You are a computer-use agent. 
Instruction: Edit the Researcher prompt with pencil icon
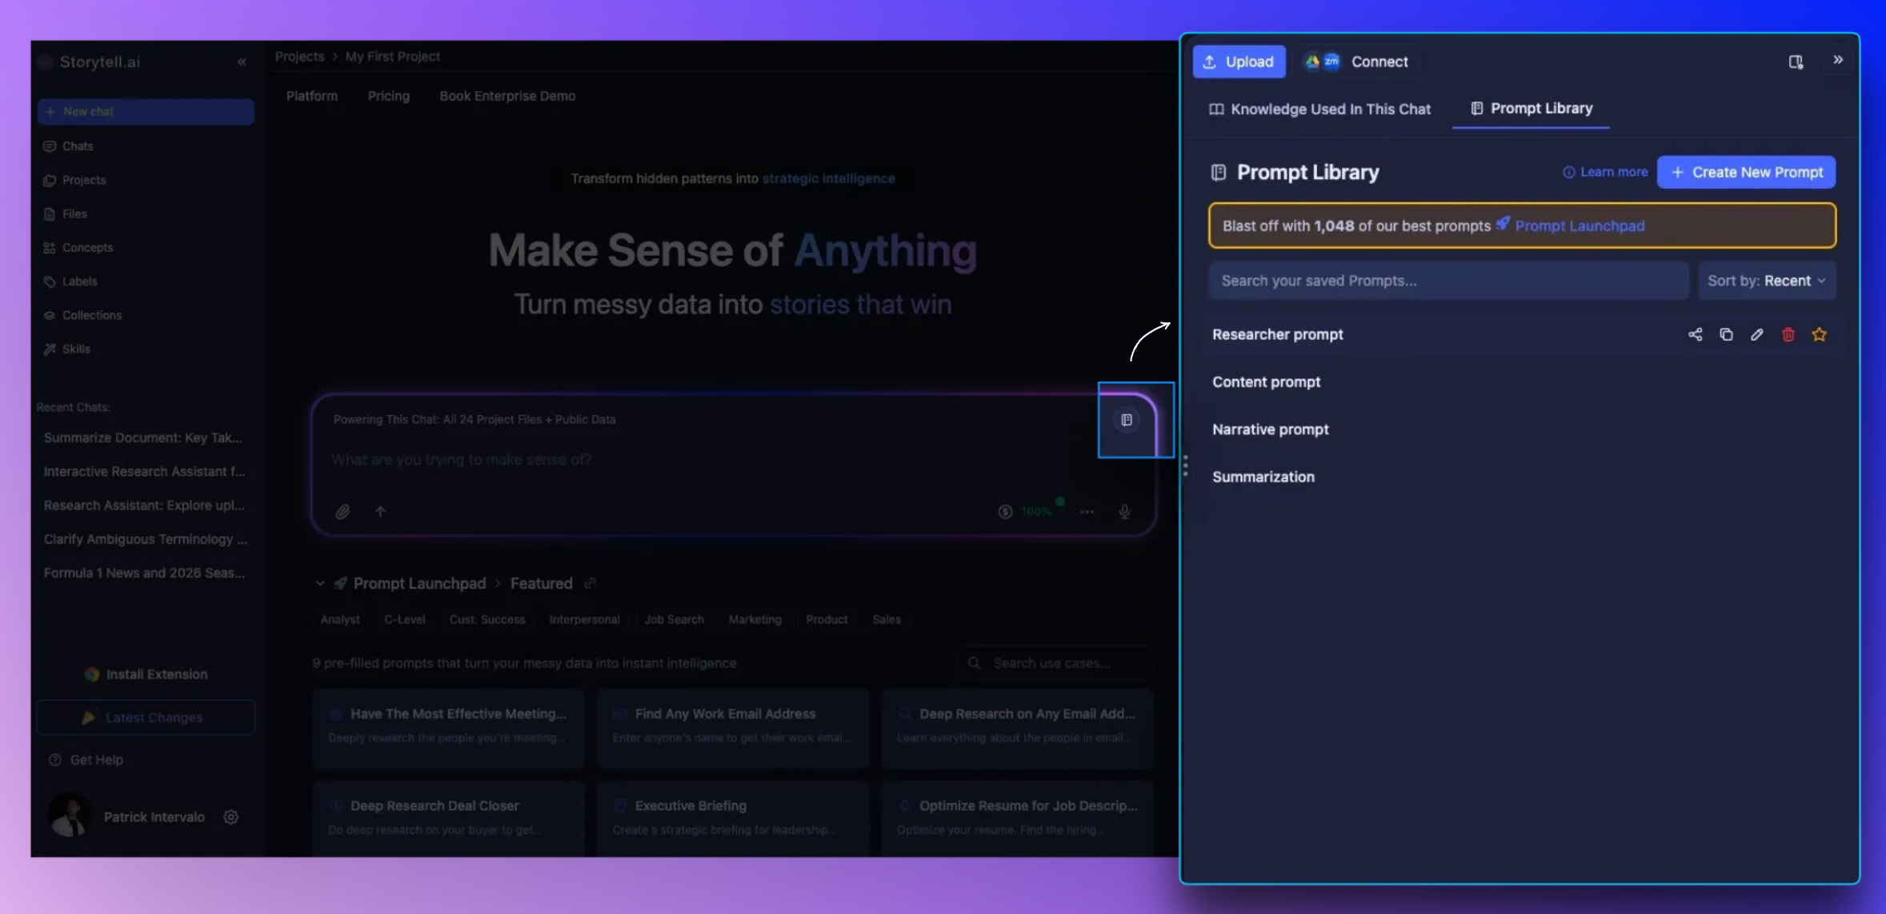point(1756,334)
